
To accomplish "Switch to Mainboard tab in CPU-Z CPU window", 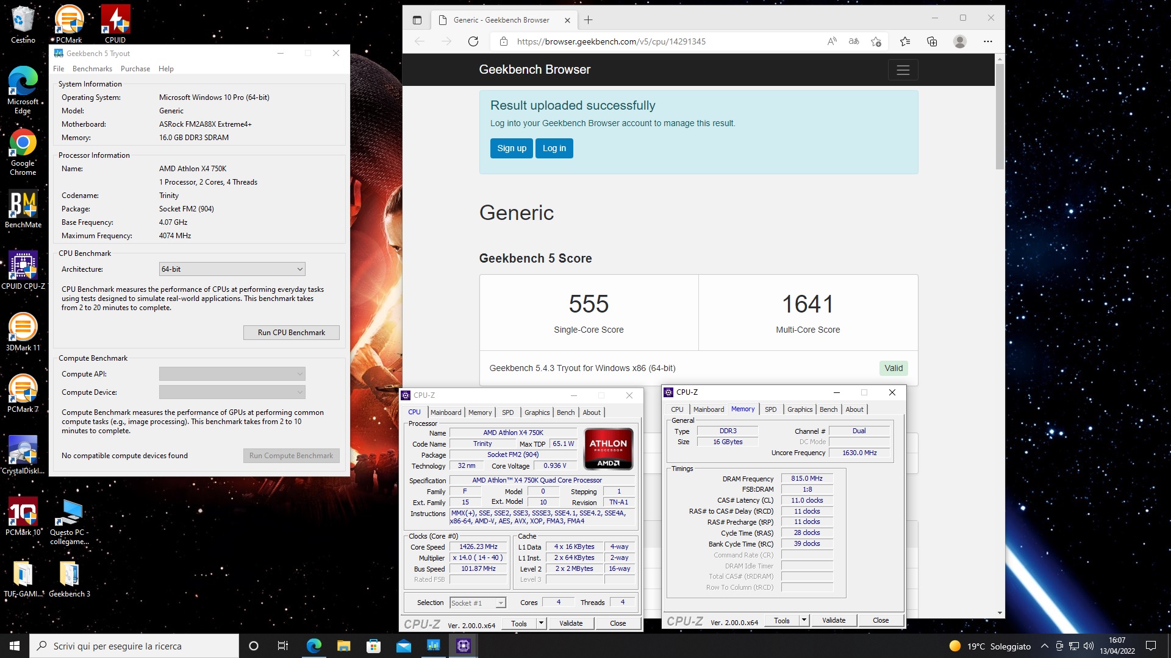I will tap(446, 412).
